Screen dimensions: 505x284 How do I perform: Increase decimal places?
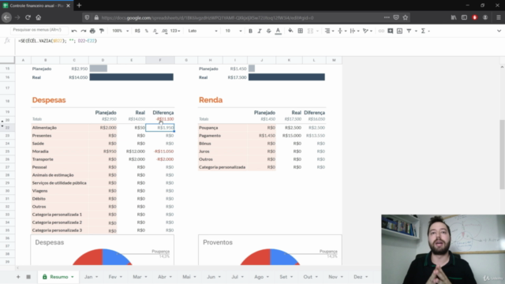pos(165,31)
